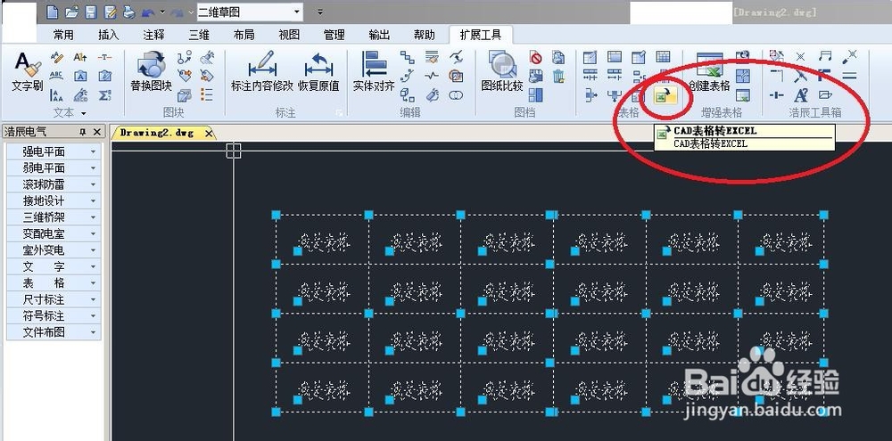Screen dimensions: 892x441
Task: Switch to the 三维 ribbon tab
Action: (x=199, y=36)
